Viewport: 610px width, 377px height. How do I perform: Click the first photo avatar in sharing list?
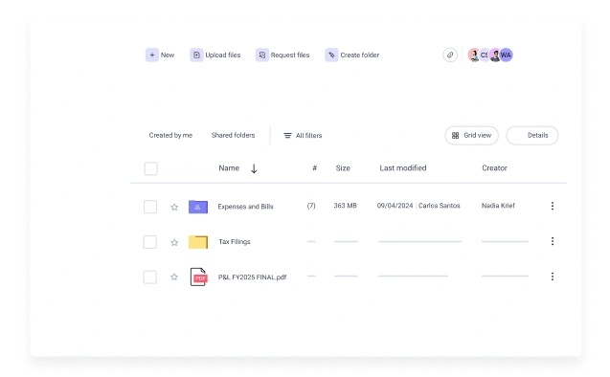pyautogui.click(x=474, y=55)
